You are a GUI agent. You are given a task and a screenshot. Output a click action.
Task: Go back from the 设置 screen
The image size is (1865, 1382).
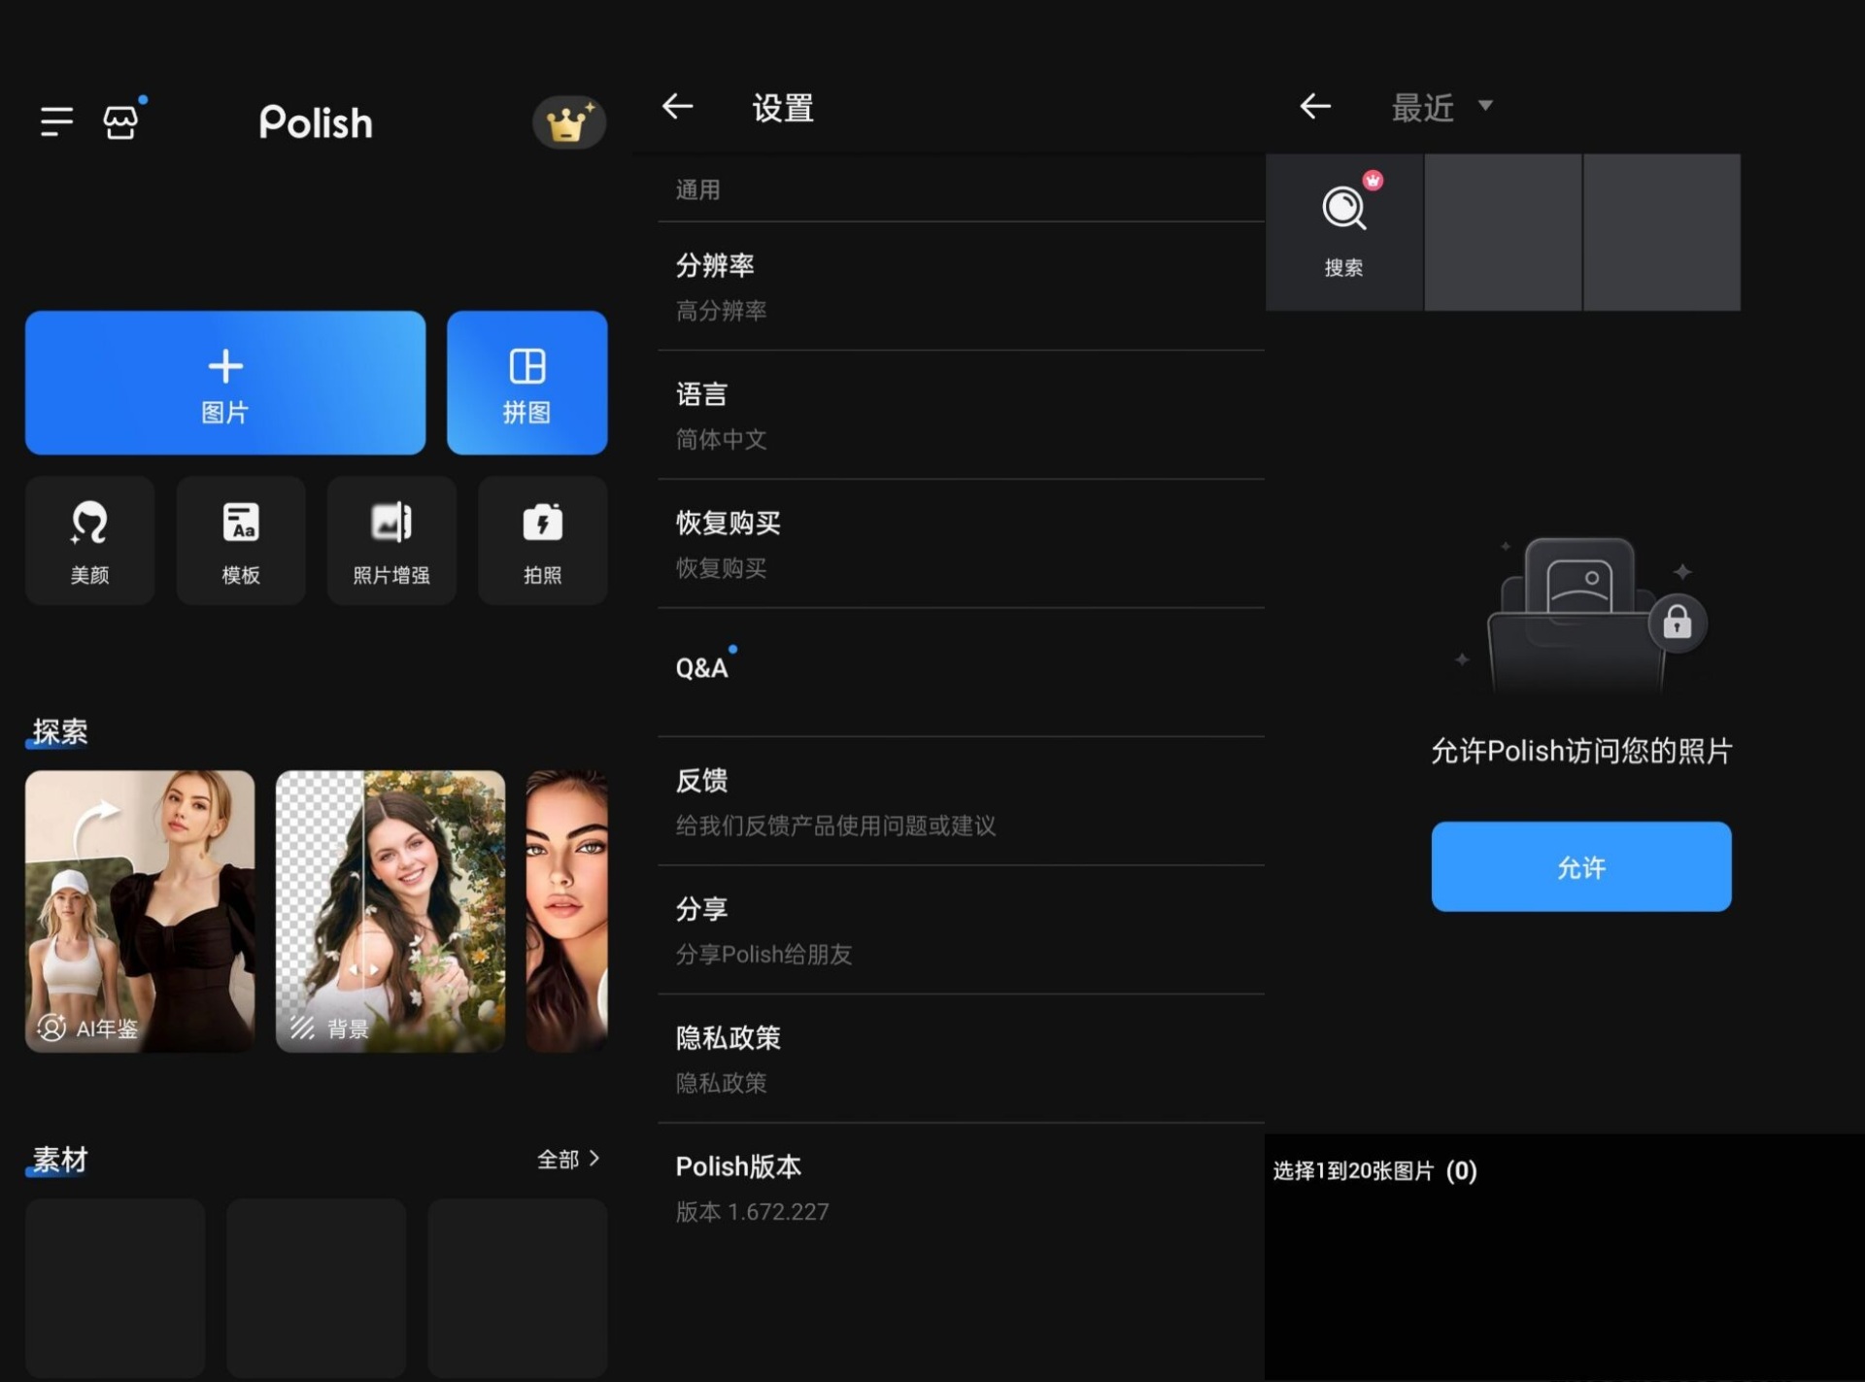[678, 107]
